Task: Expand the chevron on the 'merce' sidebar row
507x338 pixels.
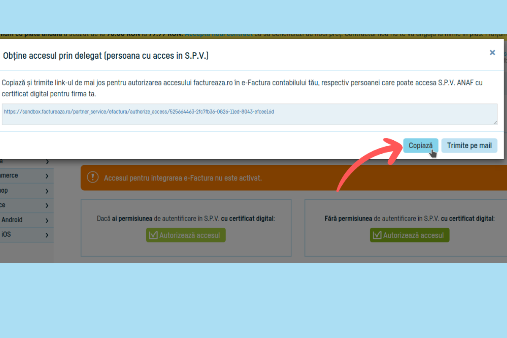Action: pyautogui.click(x=47, y=176)
